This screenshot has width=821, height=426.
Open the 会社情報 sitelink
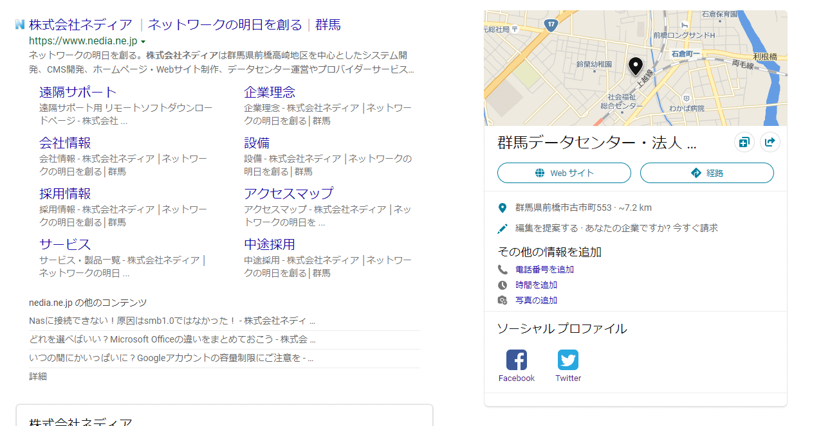click(65, 143)
